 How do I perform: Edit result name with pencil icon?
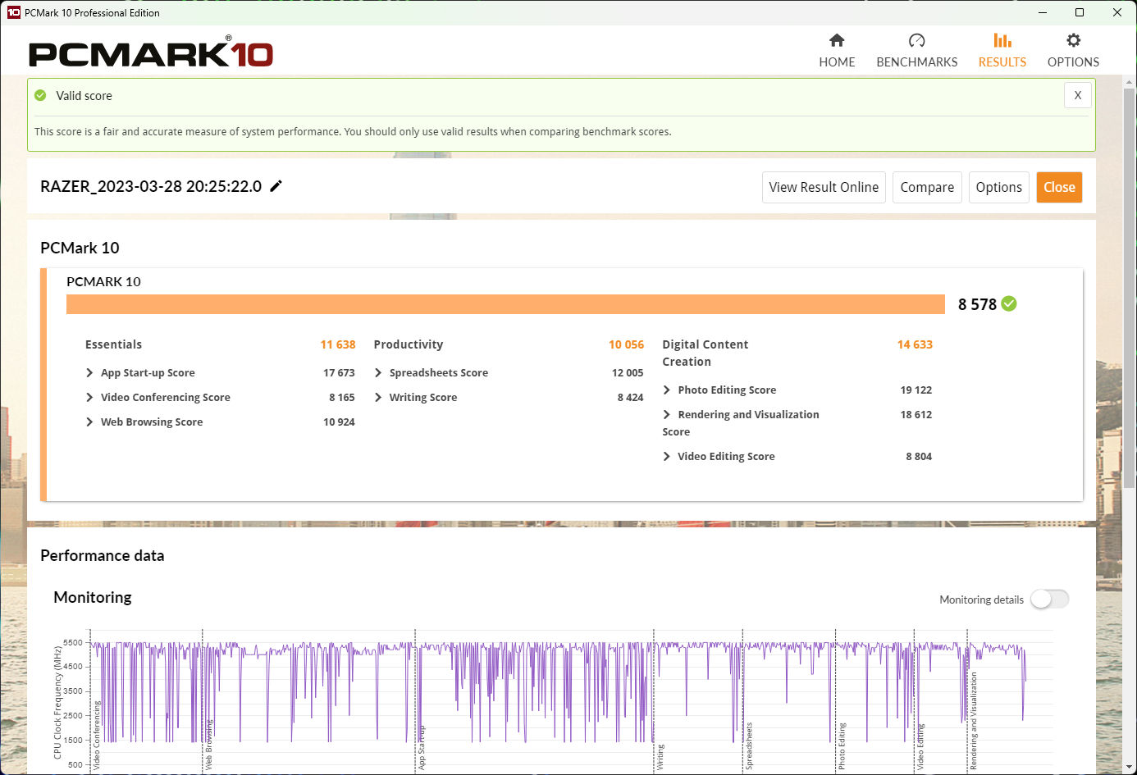point(276,186)
